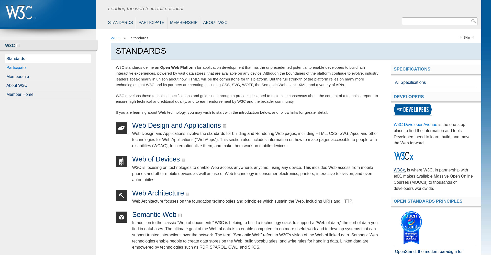Open the W3Cx text link

[x=399, y=170]
